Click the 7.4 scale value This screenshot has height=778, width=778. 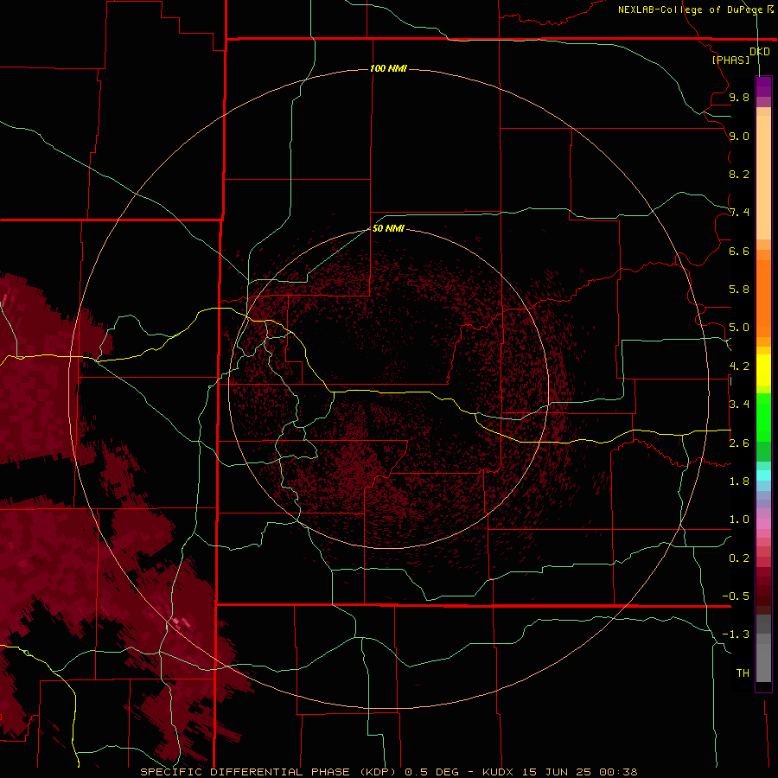[x=739, y=213]
